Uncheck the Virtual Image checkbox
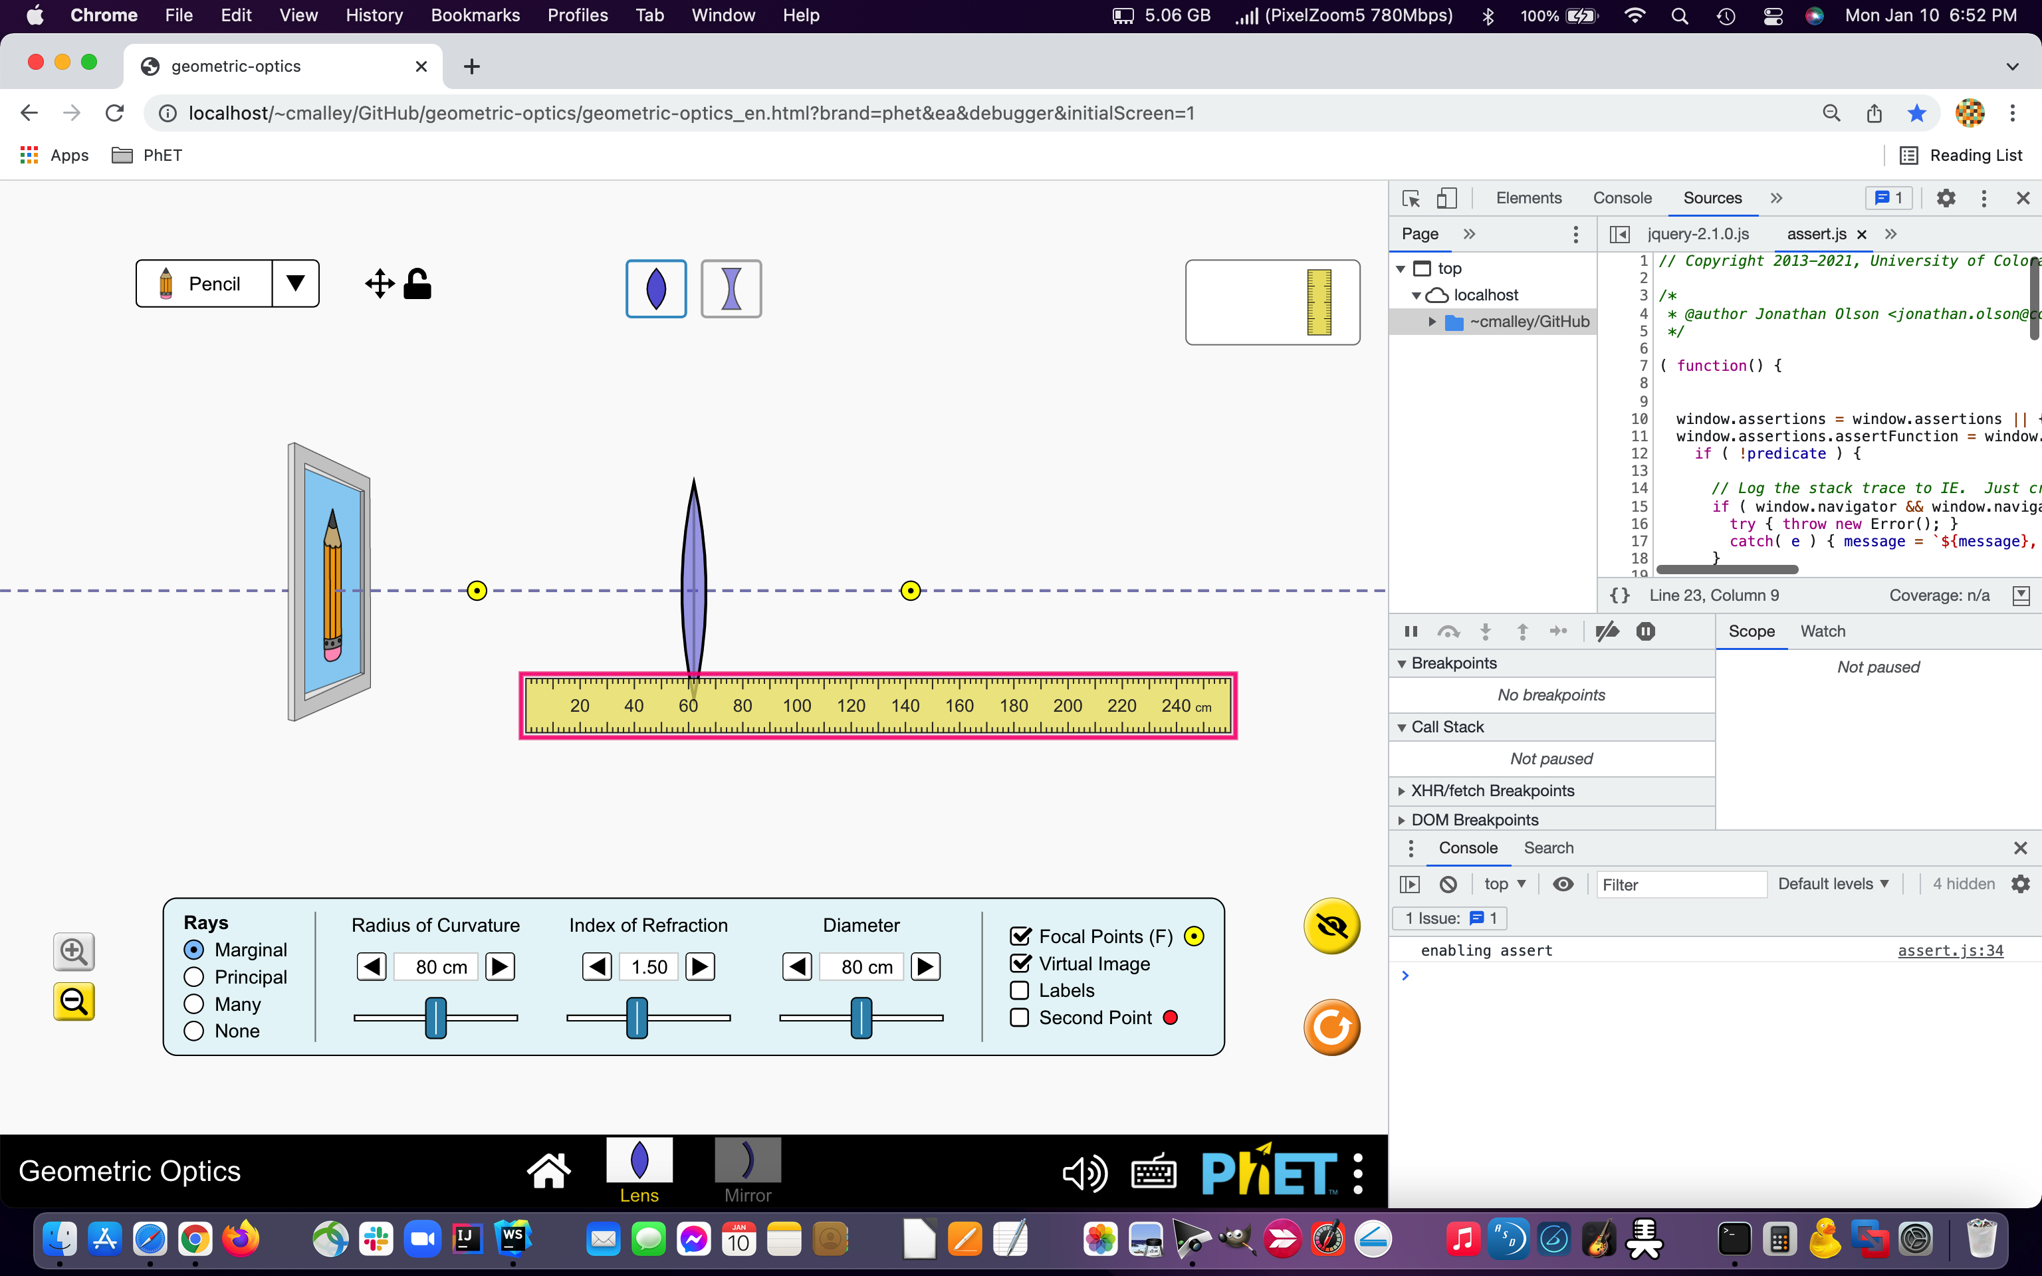This screenshot has width=2042, height=1276. click(x=1021, y=963)
